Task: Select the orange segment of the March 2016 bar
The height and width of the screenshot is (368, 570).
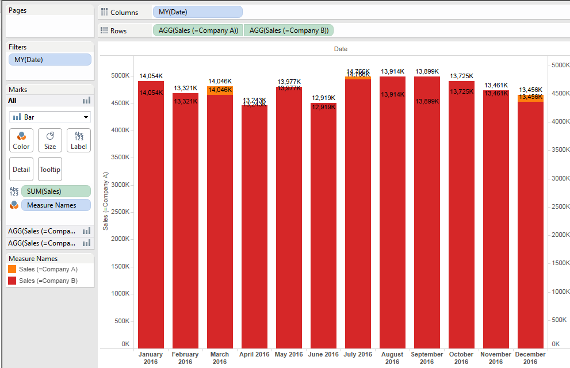Action: [220, 90]
